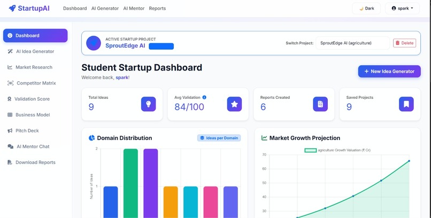
Task: Click the 84/100 average validation value
Action: click(189, 107)
